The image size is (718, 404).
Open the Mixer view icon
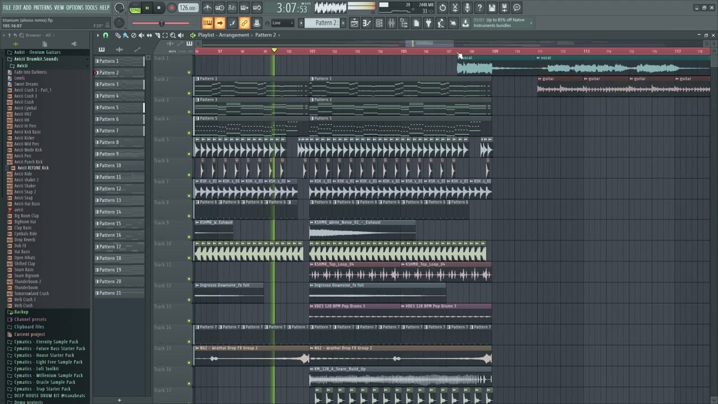click(392, 23)
